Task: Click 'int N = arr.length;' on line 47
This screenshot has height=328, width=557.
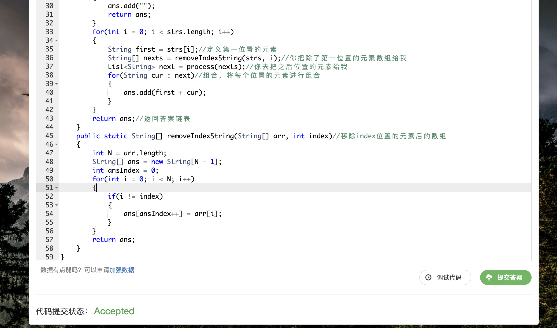Action: [x=129, y=153]
